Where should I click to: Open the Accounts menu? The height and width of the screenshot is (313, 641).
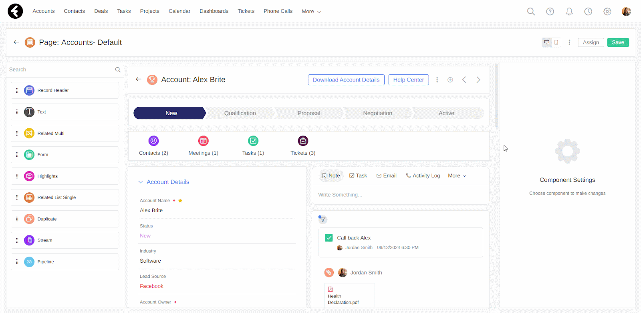44,11
